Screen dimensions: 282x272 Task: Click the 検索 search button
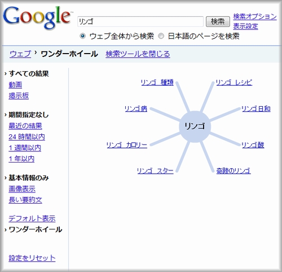tap(218, 21)
